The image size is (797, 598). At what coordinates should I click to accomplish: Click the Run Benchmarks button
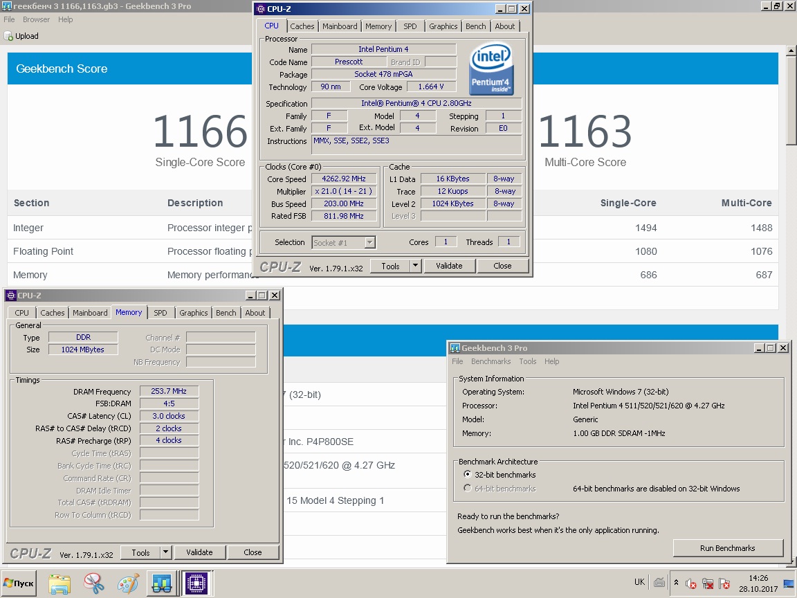727,548
